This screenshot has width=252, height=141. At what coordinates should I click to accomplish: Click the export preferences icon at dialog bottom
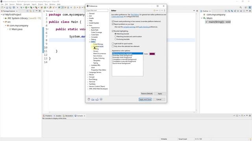coord(97,99)
